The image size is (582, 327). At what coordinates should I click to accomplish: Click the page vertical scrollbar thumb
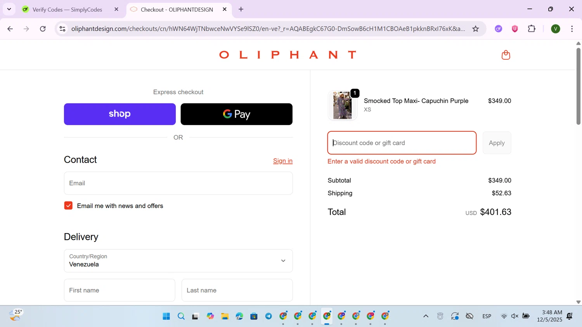click(578, 86)
